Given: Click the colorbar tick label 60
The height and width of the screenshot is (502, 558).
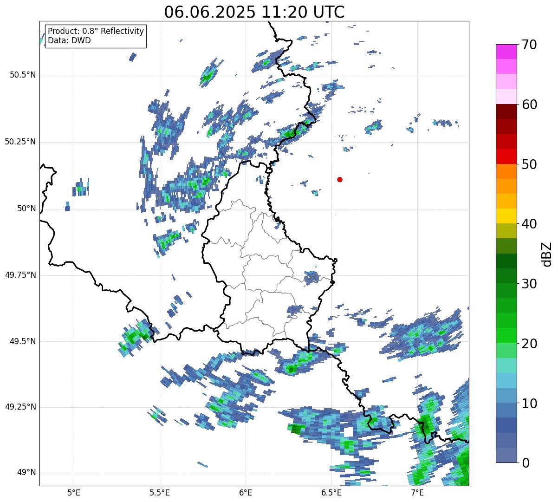Looking at the screenshot, I should [529, 104].
